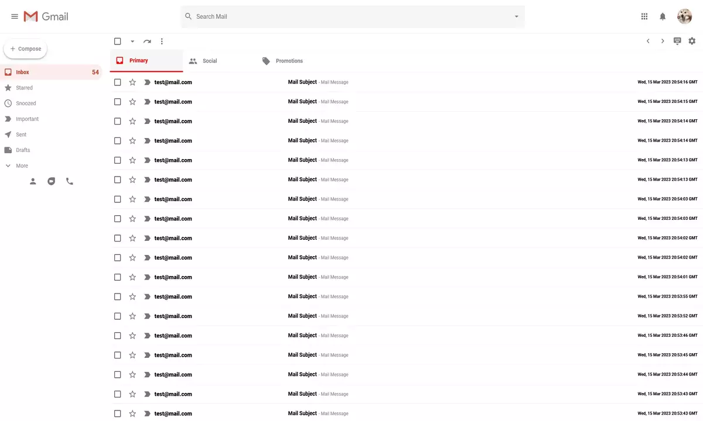Toggle the select all emails checkbox
The height and width of the screenshot is (421, 703).
pos(118,42)
